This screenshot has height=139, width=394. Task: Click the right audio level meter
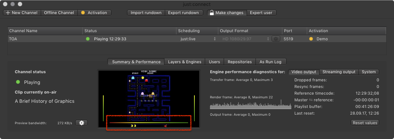click(194, 108)
